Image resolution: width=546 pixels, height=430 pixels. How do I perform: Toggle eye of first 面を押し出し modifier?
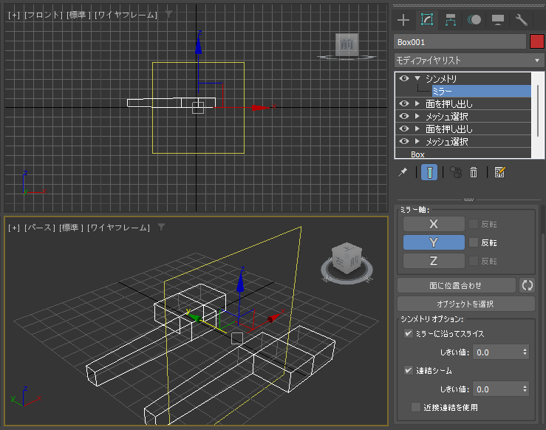[404, 103]
